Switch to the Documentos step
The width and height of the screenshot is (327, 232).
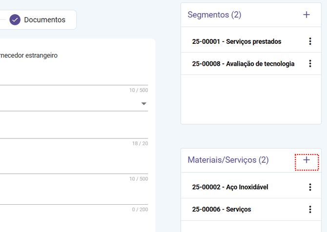tap(44, 20)
